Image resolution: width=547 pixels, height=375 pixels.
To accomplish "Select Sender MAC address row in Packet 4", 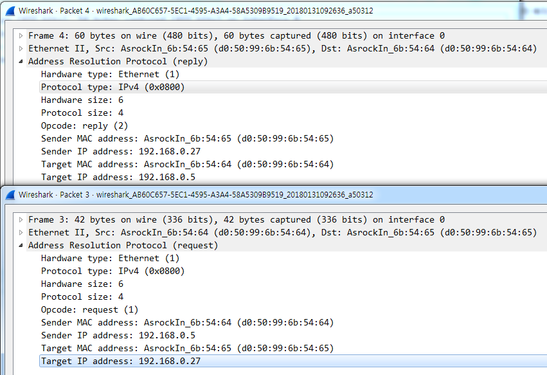I will (x=293, y=139).
